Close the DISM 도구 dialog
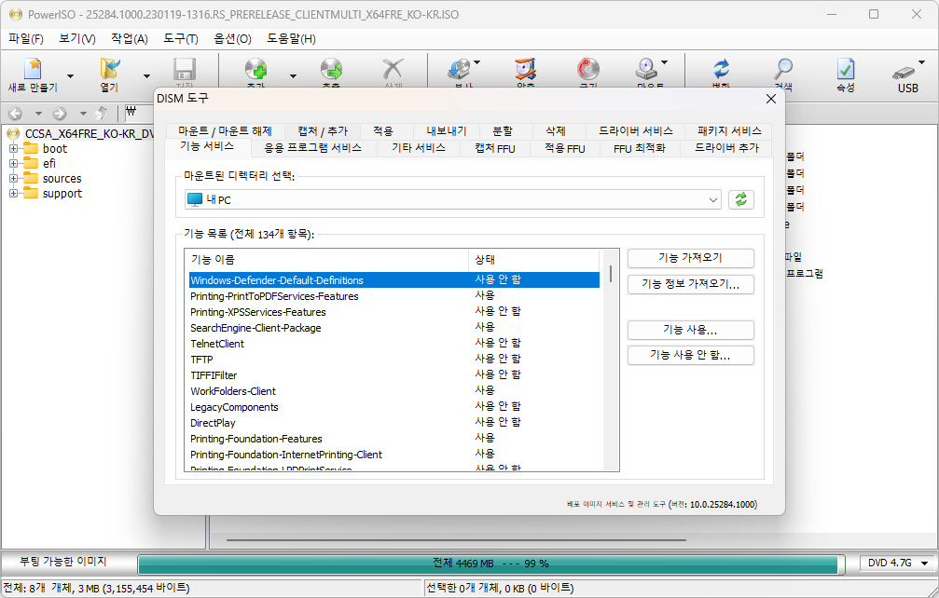The width and height of the screenshot is (939, 598). click(771, 99)
